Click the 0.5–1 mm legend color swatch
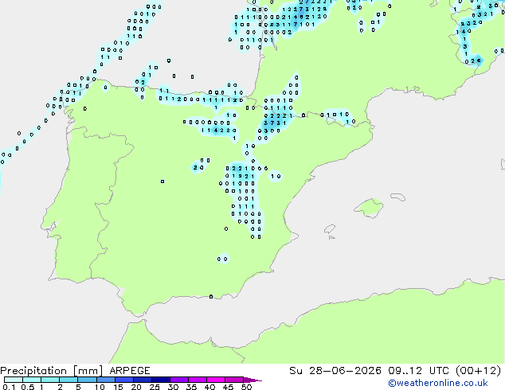Viewport: 505px width, 390px height. (x=32, y=380)
